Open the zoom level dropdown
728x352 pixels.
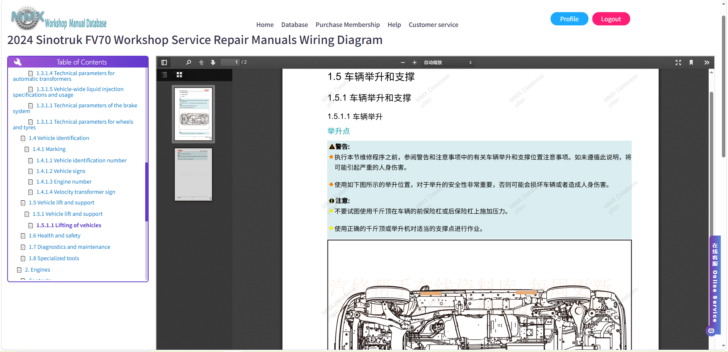pos(448,63)
